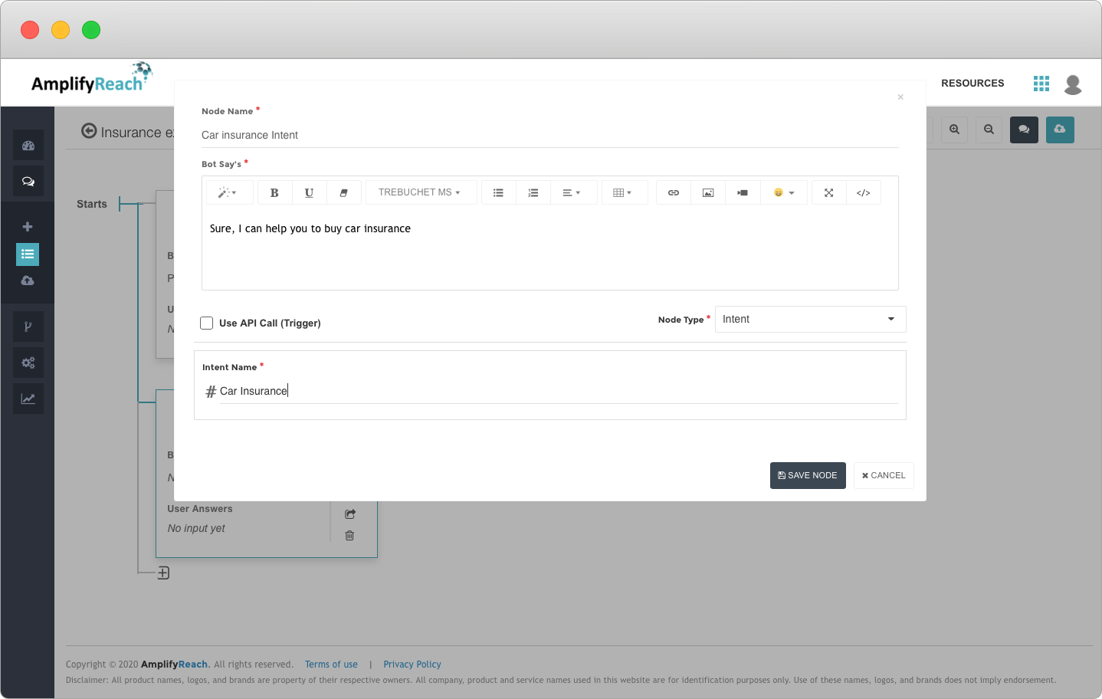The height and width of the screenshot is (699, 1102).
Task: Switch the editor to code view
Action: pos(864,192)
